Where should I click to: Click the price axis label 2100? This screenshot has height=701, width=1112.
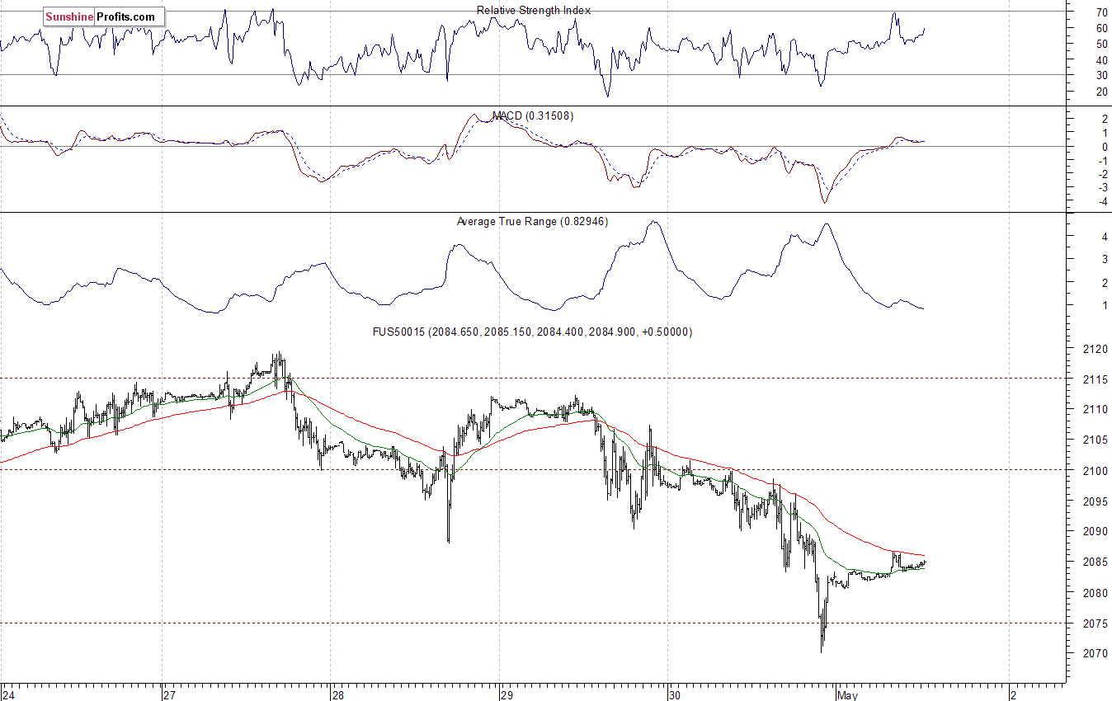pos(1095,471)
